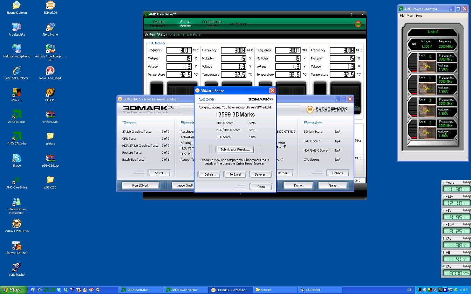
Task: Open the Performance Control tab
Action: tap(212, 24)
